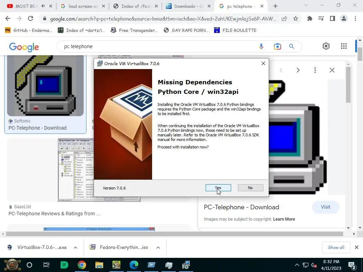Open the Chrome extensions puzzle icon
The image size is (363, 272).
[x=309, y=19]
